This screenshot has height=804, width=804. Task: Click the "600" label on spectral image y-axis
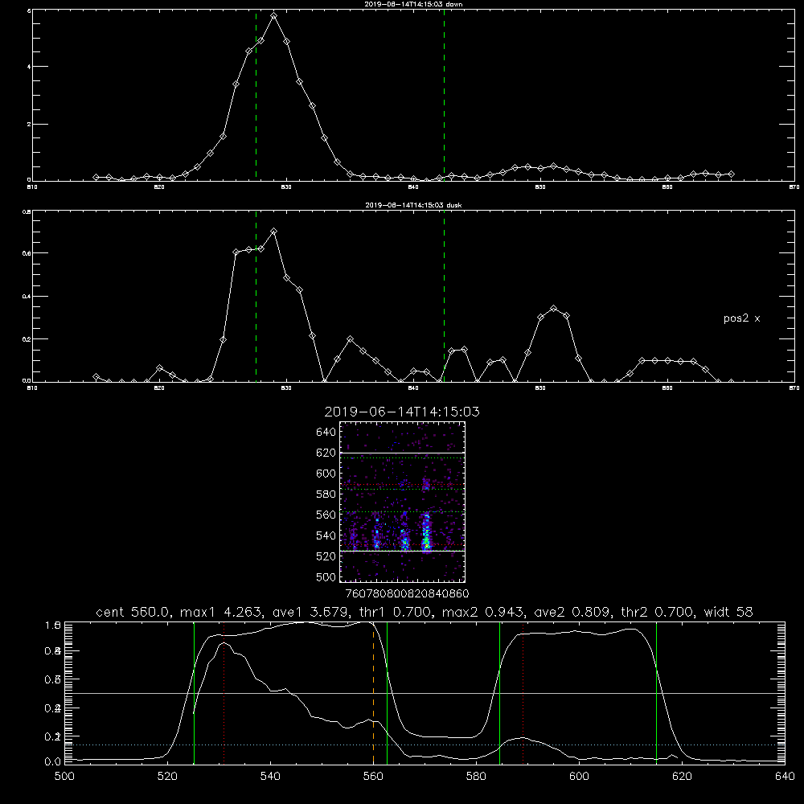tap(326, 474)
